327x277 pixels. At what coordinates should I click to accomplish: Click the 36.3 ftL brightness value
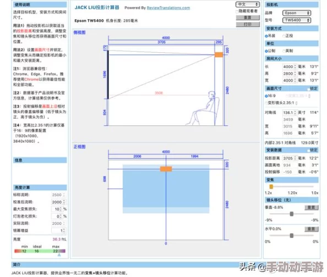[59, 240]
